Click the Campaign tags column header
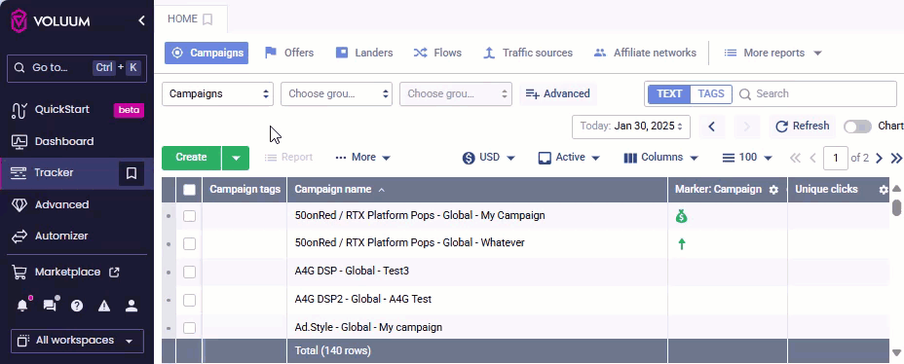The height and width of the screenshot is (364, 904). point(245,190)
